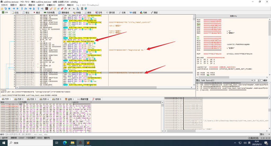Click the 隐藏FPU button above registers
271x146 pixels.
tap(233, 16)
